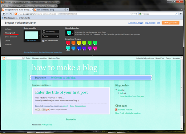
Task: Click the Facebook share icon under post
Action: [44, 109]
